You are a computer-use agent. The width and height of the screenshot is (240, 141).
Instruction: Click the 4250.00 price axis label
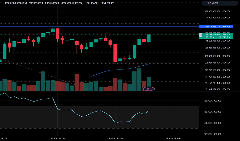pyautogui.click(x=217, y=41)
